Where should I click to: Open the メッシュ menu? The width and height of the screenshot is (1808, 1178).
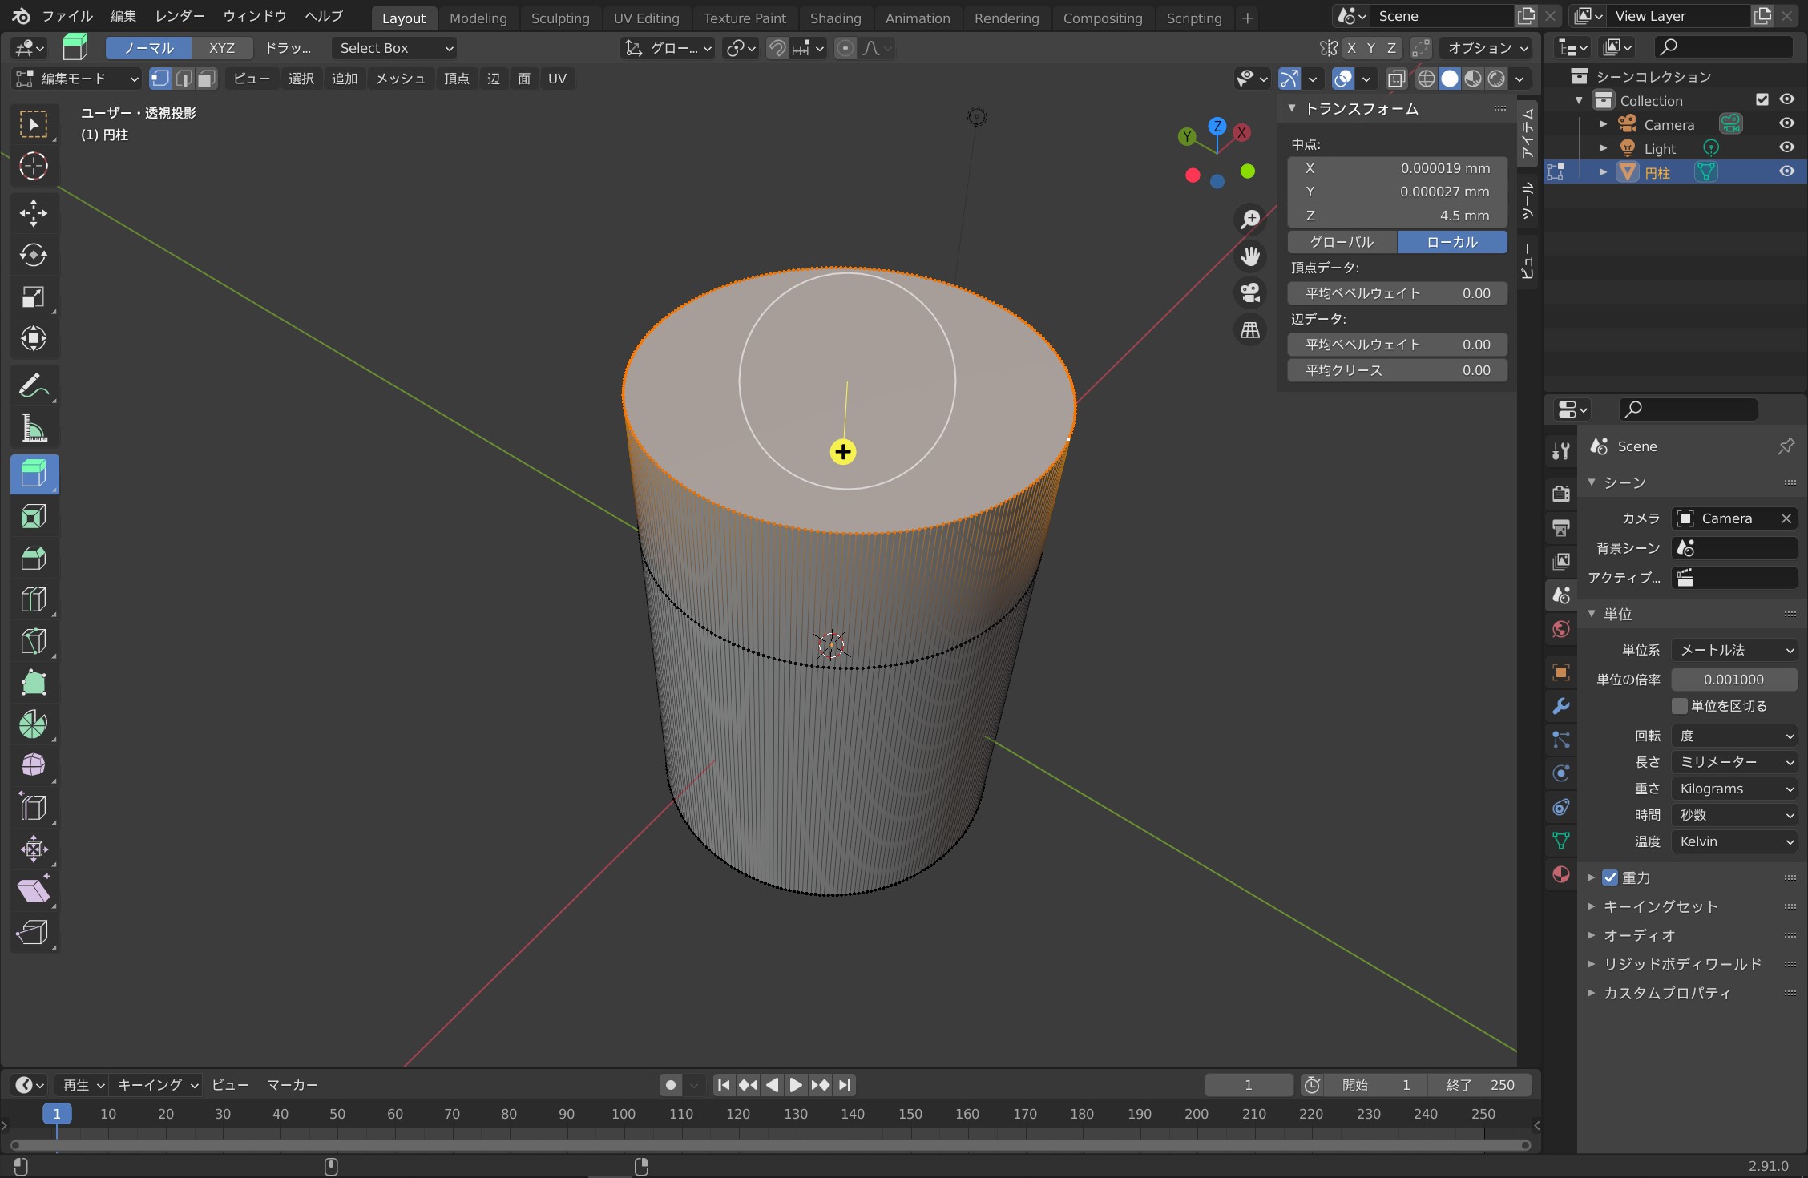coord(400,79)
